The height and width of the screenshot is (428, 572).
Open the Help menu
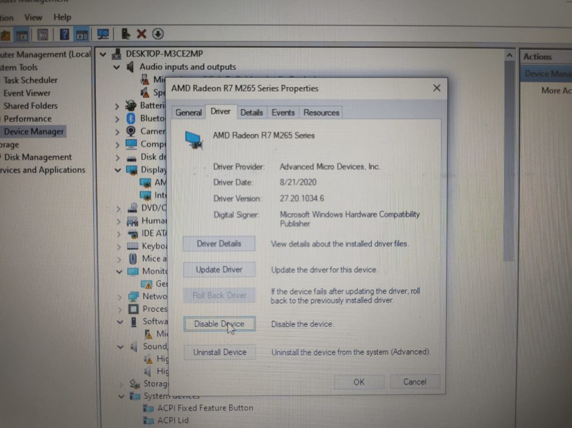click(63, 17)
